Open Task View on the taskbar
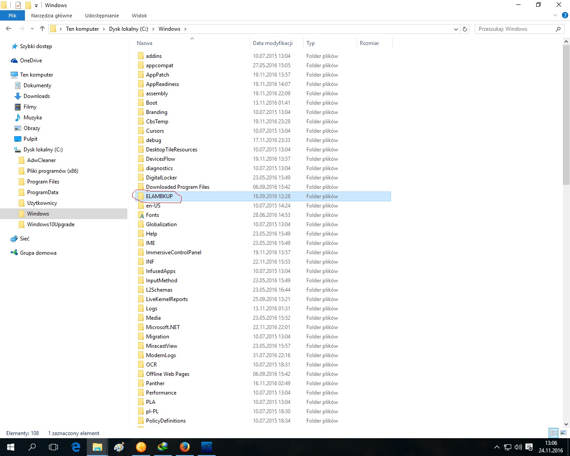 point(53,447)
